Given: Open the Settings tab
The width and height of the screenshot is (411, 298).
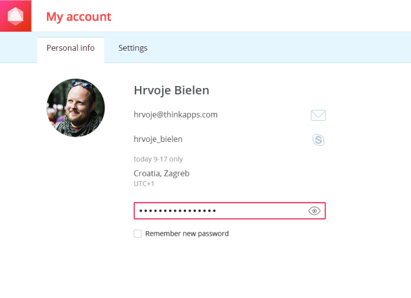Looking at the screenshot, I should tap(133, 48).
